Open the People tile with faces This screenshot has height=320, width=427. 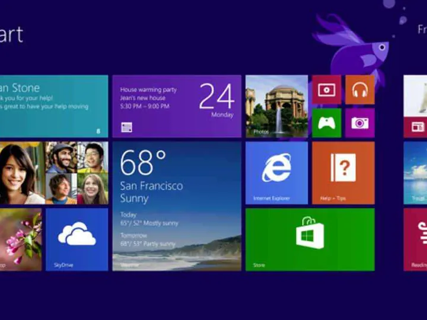(54, 173)
